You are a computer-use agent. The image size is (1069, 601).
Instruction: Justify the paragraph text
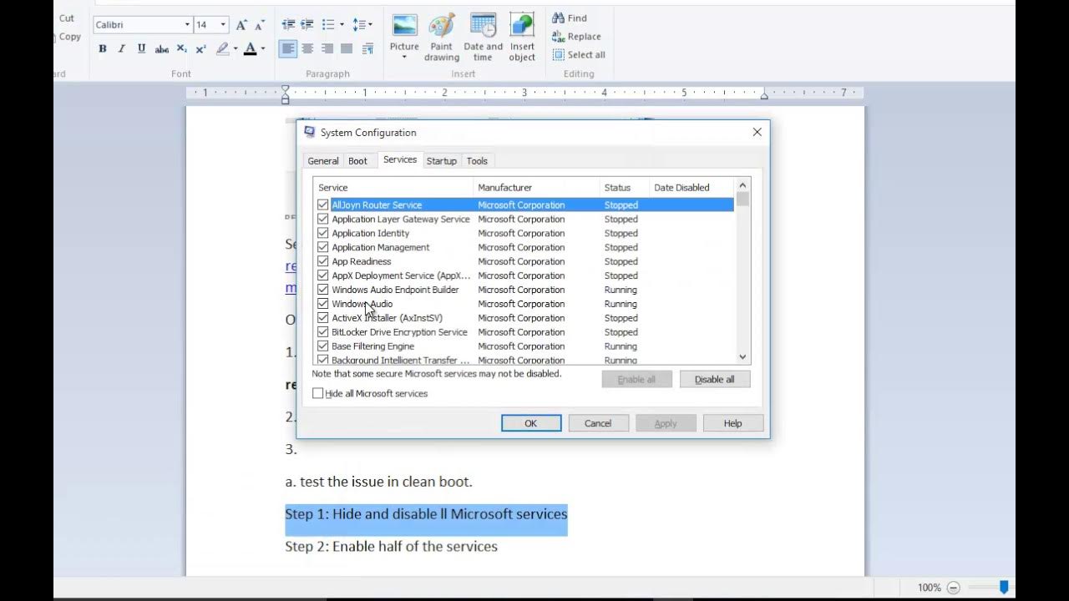pyautogui.click(x=347, y=49)
